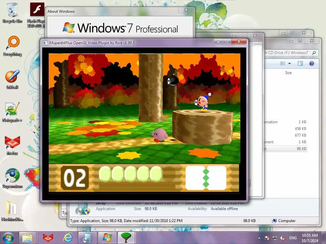The image size is (326, 244).
Task: Click the lives counter showing 02
Action: click(x=74, y=178)
